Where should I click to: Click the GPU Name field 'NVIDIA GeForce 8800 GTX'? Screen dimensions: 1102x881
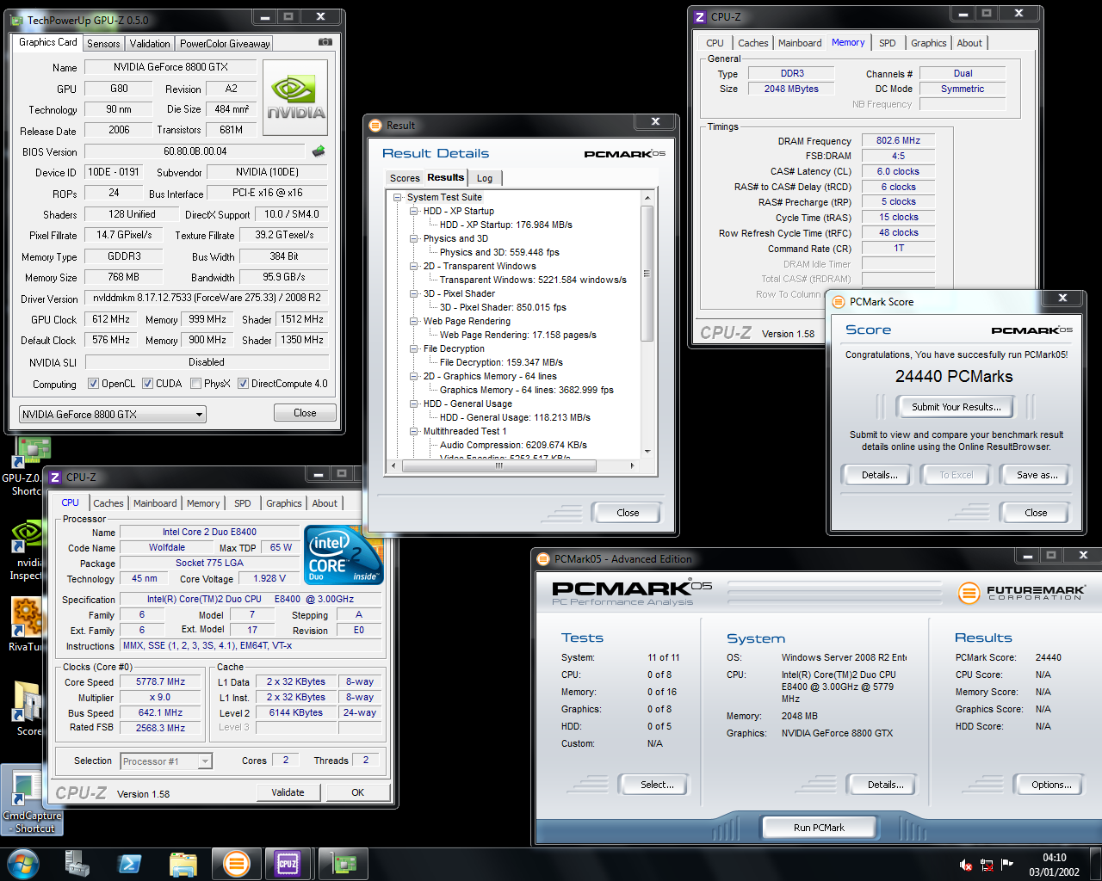(170, 67)
